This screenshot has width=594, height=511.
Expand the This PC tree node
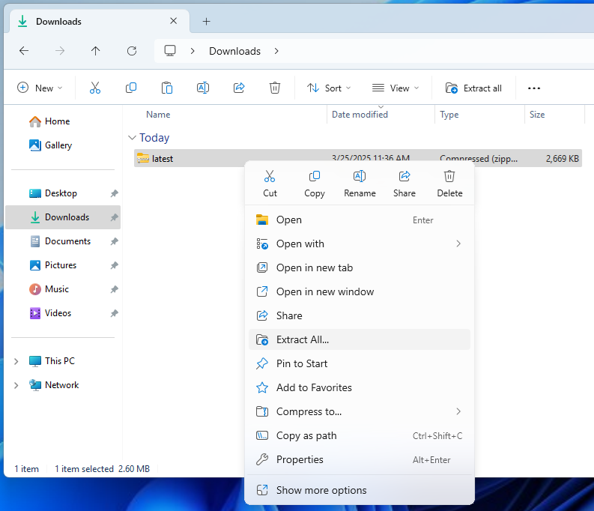click(x=16, y=361)
